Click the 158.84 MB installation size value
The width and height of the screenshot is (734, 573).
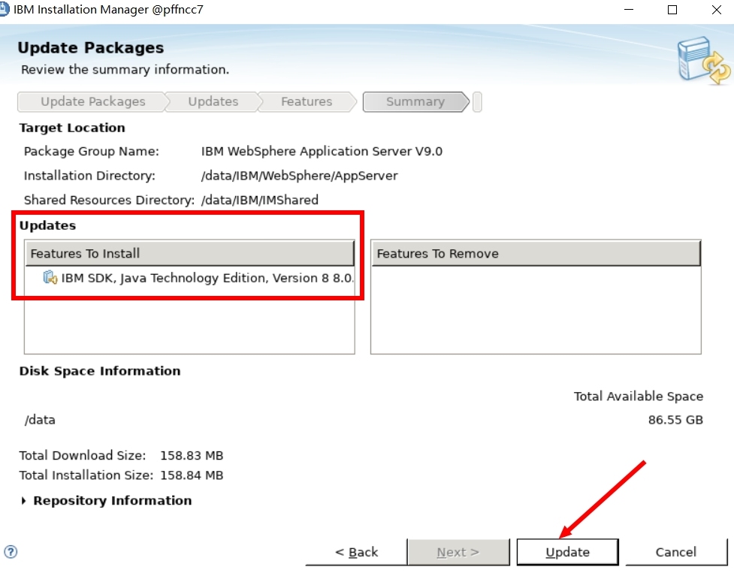[x=192, y=475]
